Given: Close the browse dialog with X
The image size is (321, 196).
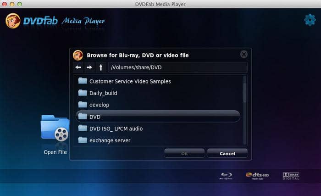Looking at the screenshot, I should click(x=244, y=54).
